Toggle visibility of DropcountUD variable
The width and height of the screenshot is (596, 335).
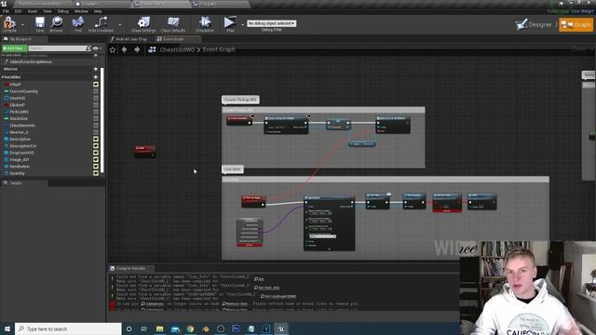tap(96, 153)
